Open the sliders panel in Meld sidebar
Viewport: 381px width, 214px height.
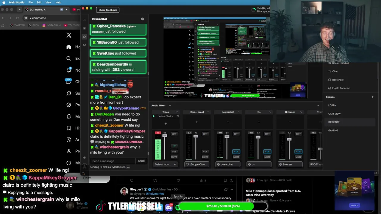point(85,28)
